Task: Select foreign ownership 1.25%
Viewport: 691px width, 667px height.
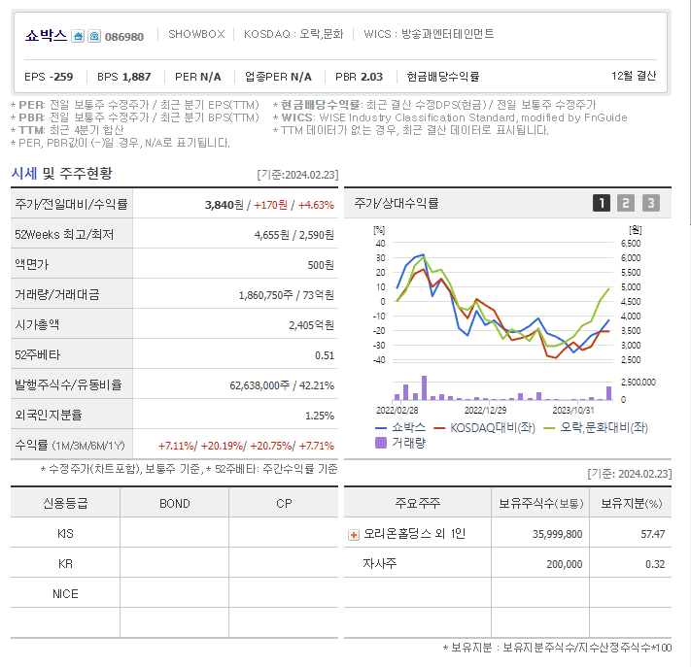Action: [320, 416]
